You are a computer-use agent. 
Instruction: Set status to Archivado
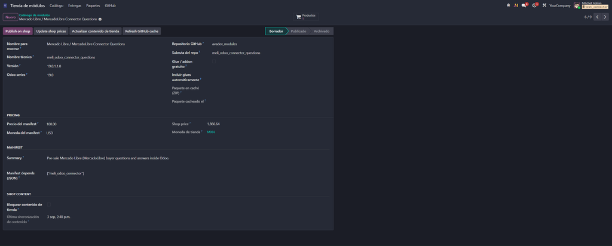click(322, 31)
